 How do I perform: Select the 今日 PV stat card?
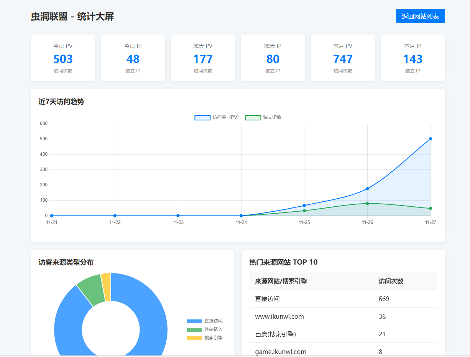(x=63, y=58)
